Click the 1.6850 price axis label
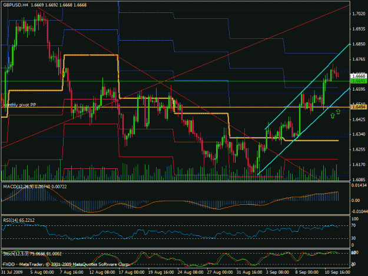This screenshot has width=368, height=276. (359, 44)
